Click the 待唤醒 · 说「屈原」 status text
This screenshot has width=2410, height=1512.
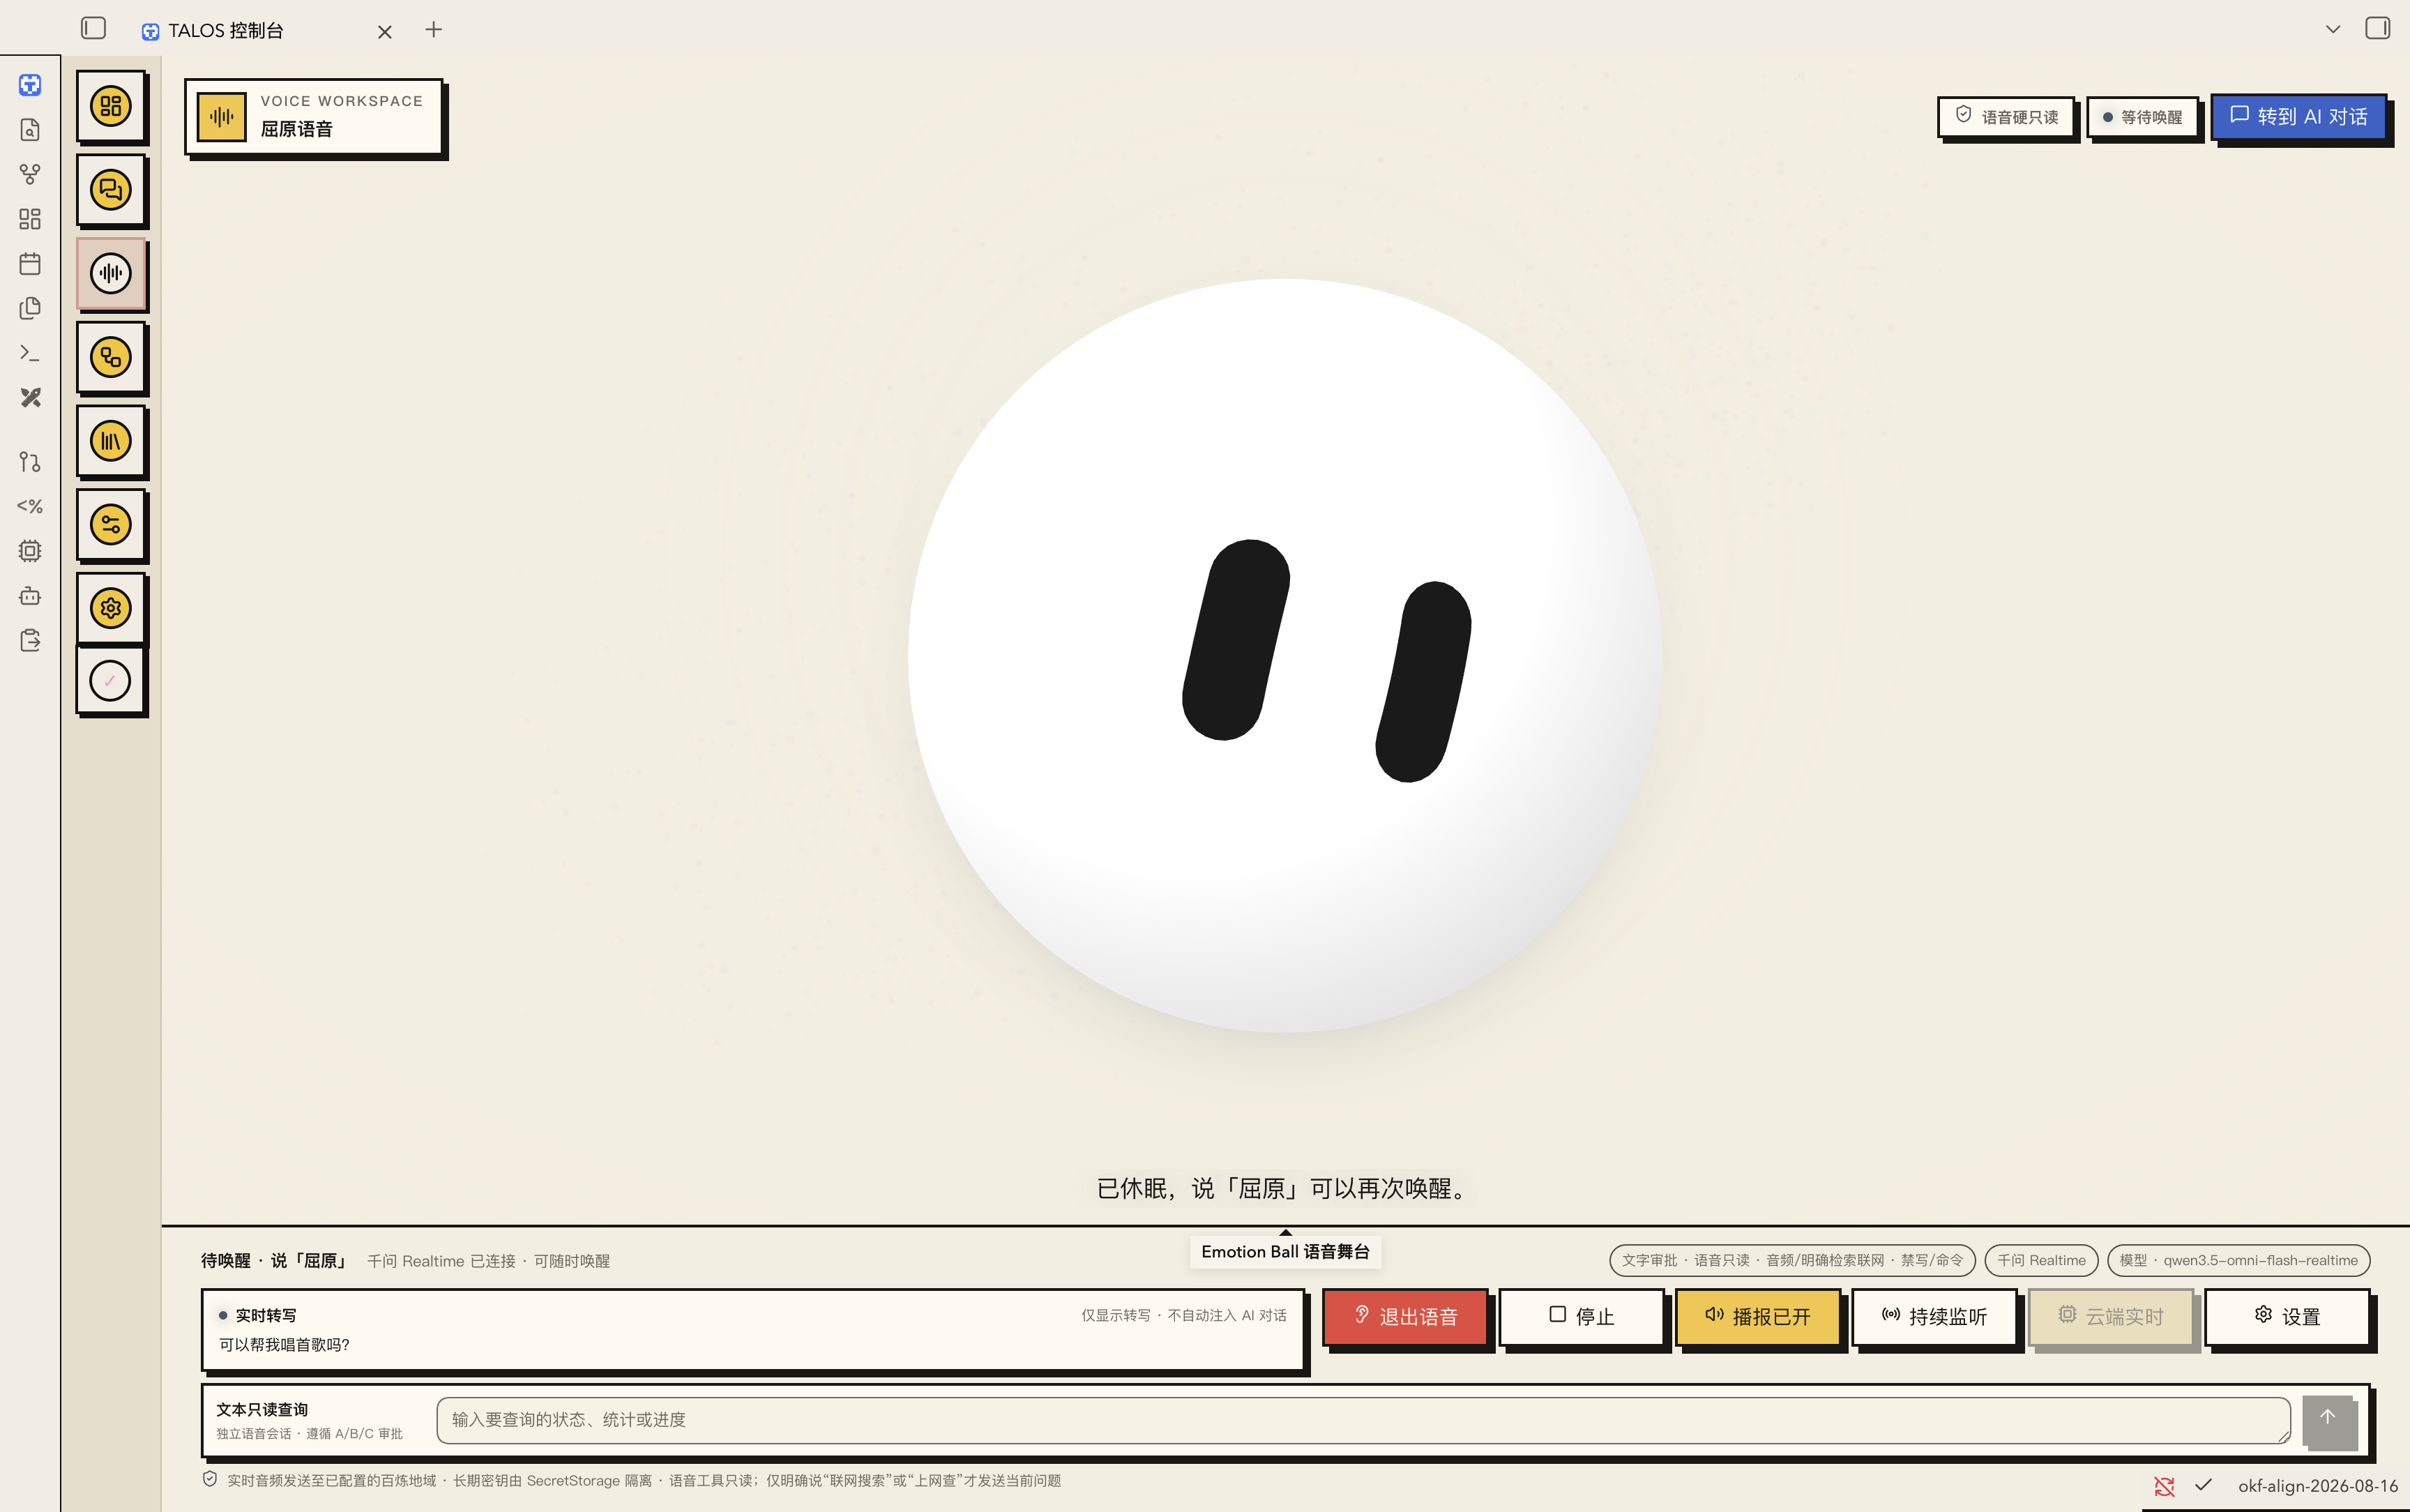coord(274,1261)
